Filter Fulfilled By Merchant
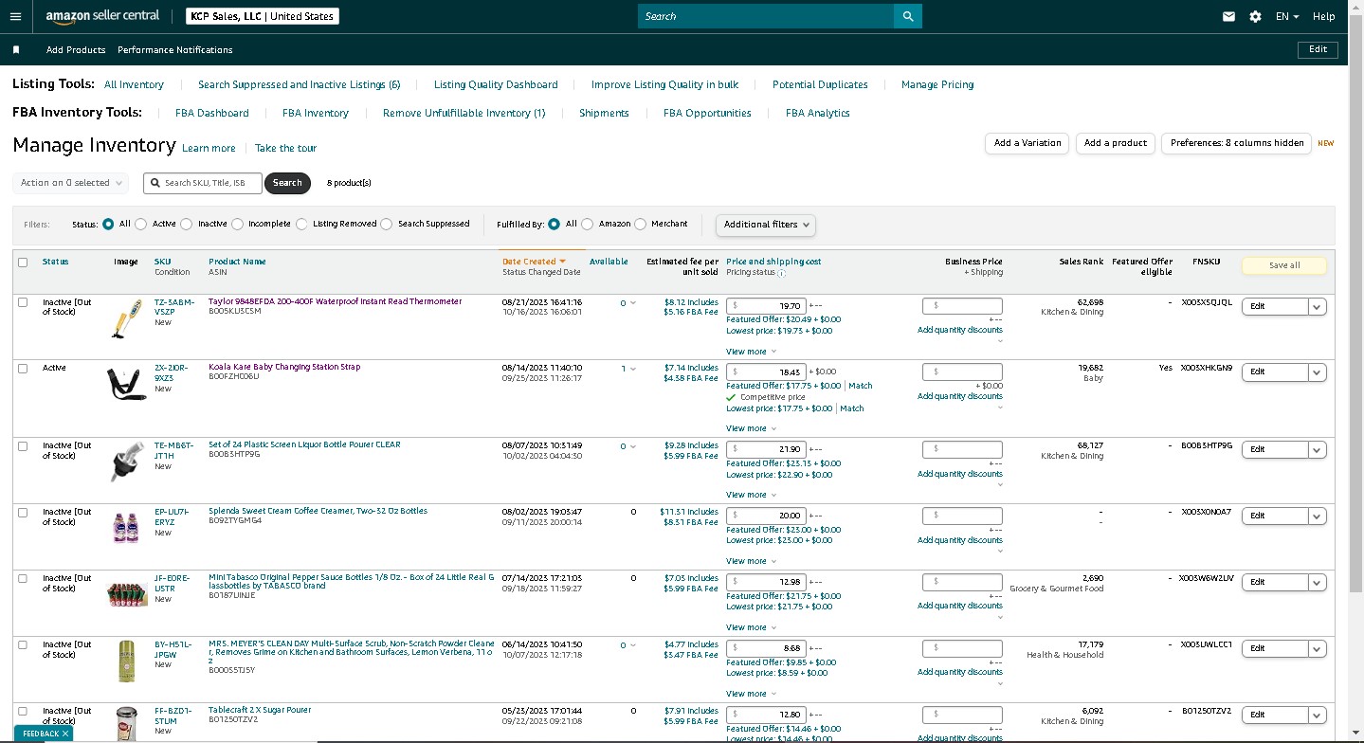 [640, 225]
